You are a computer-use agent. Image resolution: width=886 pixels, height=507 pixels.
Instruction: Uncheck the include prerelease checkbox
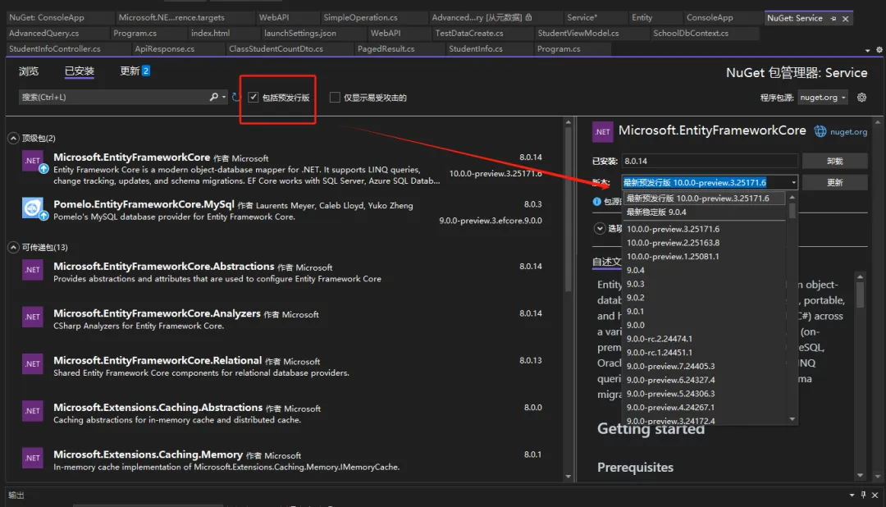[x=253, y=98]
